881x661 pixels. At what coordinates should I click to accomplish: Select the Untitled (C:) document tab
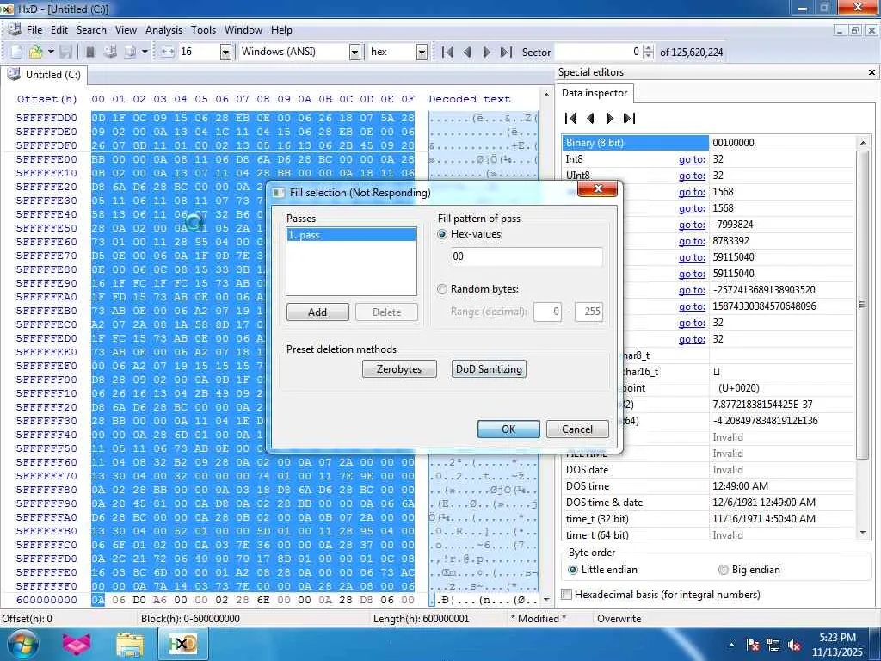(45, 75)
